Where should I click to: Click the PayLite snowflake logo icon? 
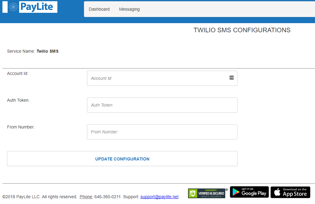coord(13,7)
